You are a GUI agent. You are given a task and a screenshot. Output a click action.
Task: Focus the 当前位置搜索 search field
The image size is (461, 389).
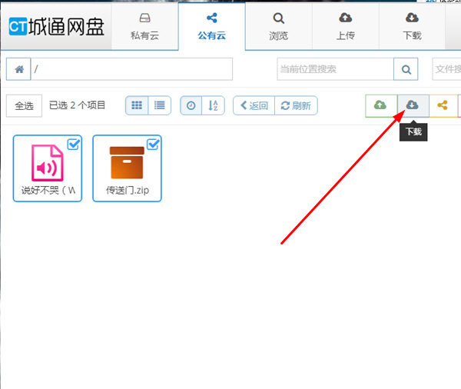(x=335, y=69)
